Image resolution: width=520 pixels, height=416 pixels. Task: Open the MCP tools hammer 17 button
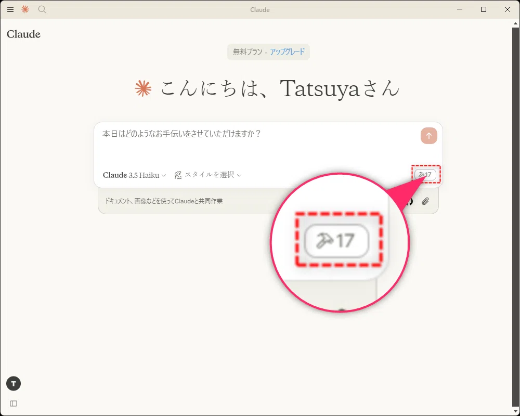[x=425, y=175]
